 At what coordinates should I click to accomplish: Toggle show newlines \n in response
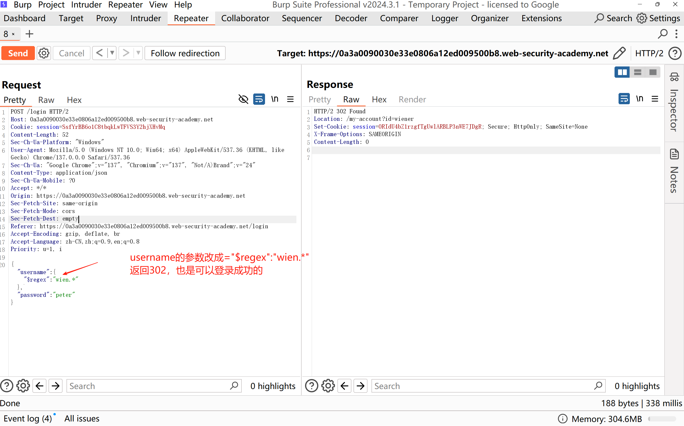coord(639,99)
